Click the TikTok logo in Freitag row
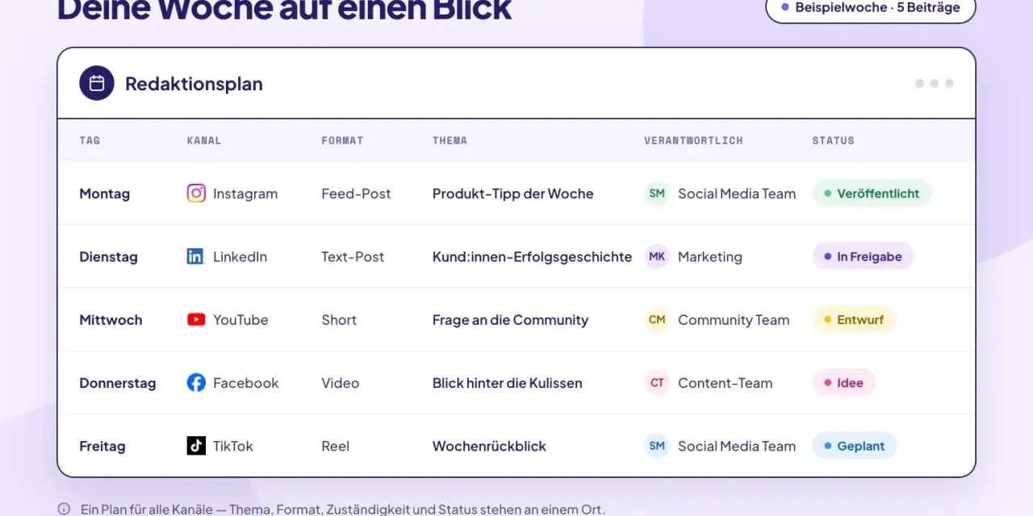The width and height of the screenshot is (1033, 516). (196, 446)
